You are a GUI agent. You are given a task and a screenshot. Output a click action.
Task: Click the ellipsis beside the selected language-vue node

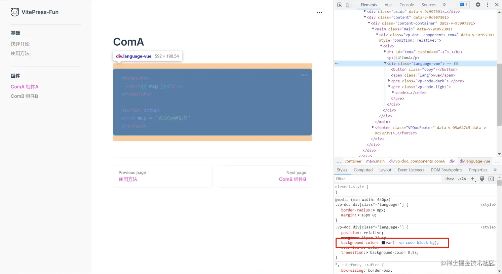coord(337,64)
